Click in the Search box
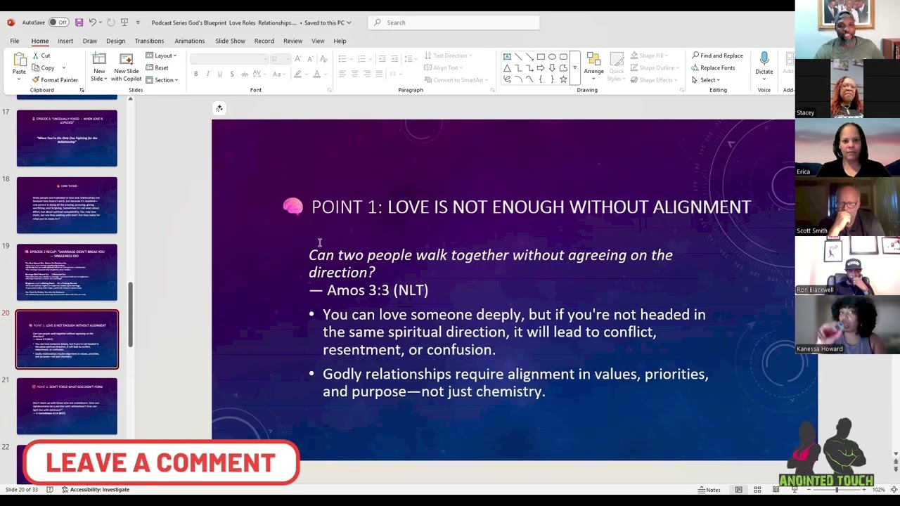Image resolution: width=900 pixels, height=506 pixels. click(x=454, y=22)
